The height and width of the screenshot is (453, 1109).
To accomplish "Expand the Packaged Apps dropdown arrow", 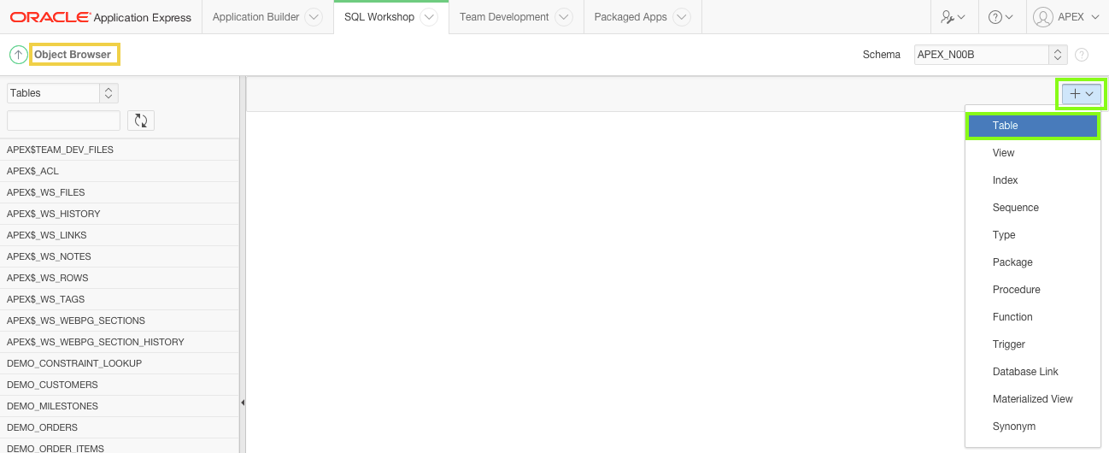I will point(681,17).
